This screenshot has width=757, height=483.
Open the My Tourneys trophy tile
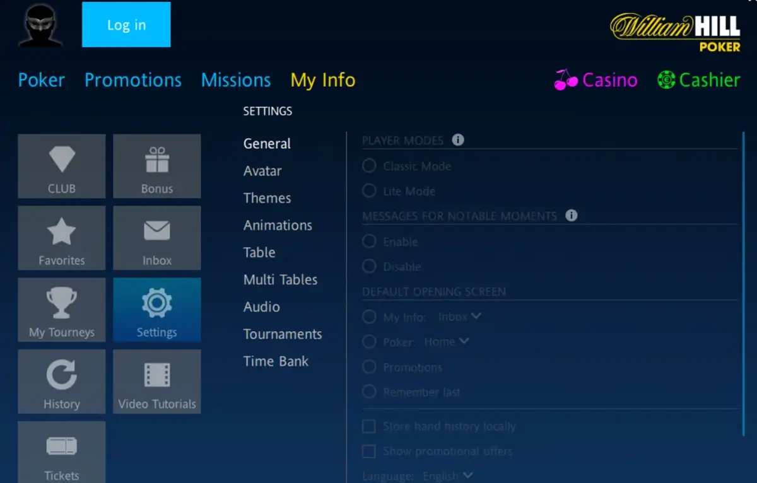62,310
